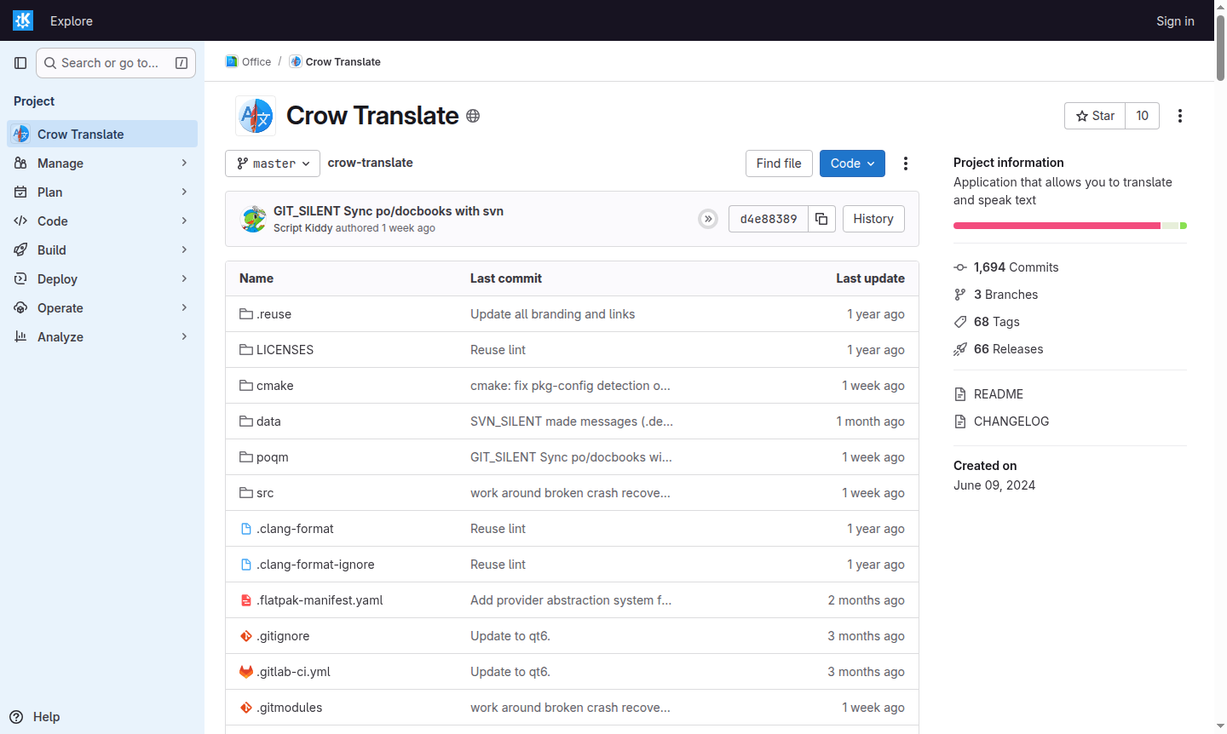The height and width of the screenshot is (734, 1227).
Task: Star the Crow Translate project
Action: pyautogui.click(x=1094, y=115)
